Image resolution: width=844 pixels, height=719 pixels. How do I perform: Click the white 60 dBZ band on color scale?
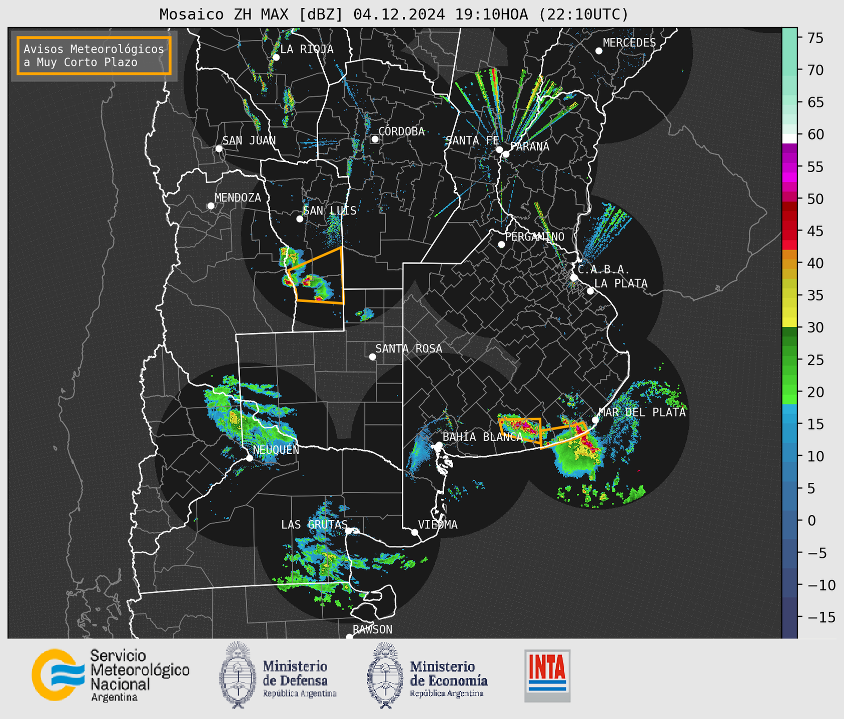(789, 138)
